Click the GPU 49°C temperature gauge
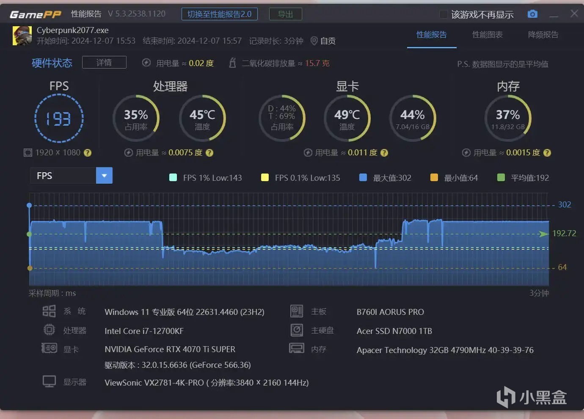584x419 pixels. coord(347,119)
